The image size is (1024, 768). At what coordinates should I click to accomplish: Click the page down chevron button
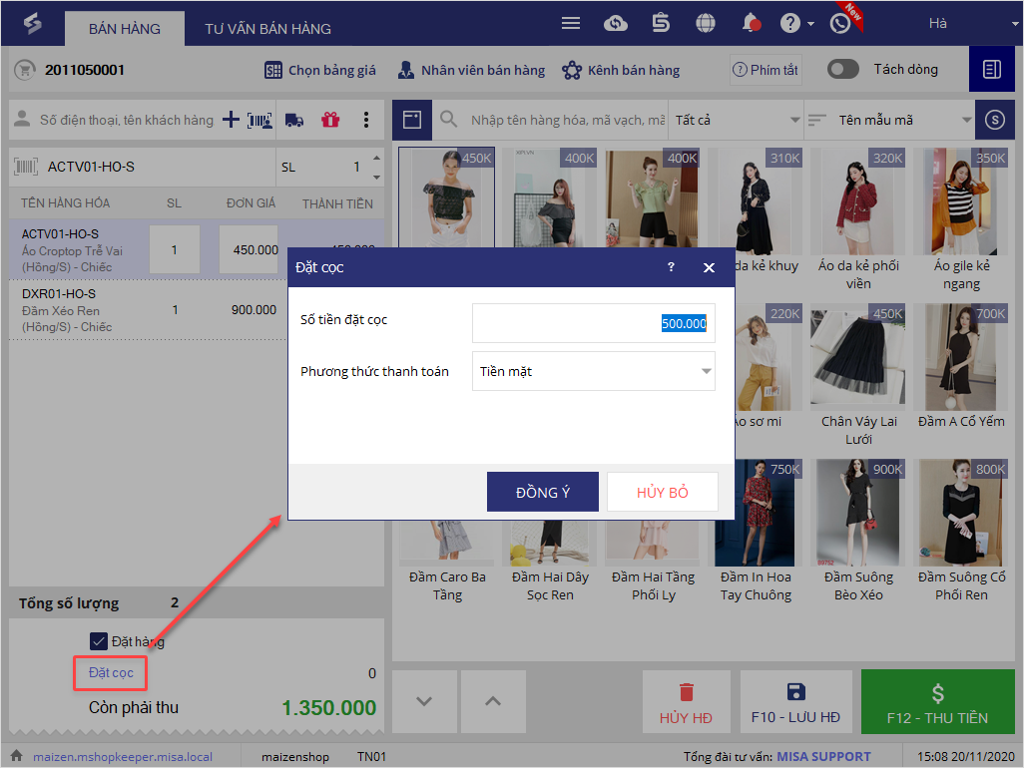[x=424, y=701]
